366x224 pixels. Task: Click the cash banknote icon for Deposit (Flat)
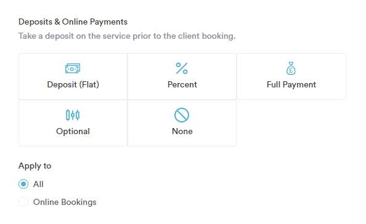tap(73, 68)
